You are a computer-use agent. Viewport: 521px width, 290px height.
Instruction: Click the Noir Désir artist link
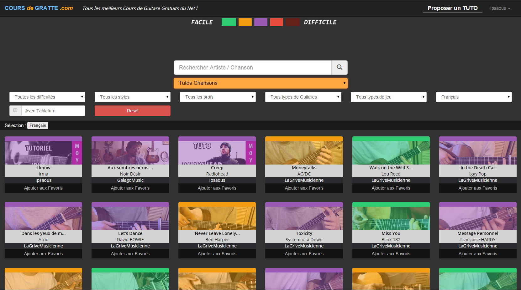(130, 174)
